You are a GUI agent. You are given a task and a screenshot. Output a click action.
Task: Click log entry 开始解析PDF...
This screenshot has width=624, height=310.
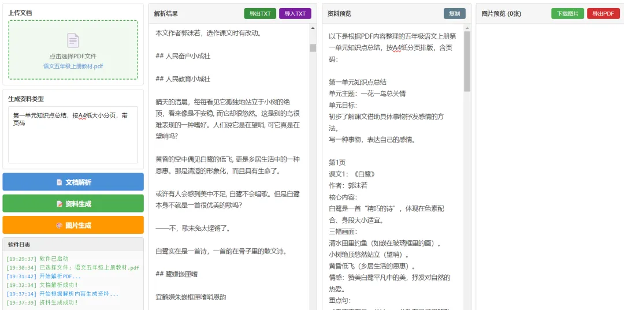tap(43, 276)
